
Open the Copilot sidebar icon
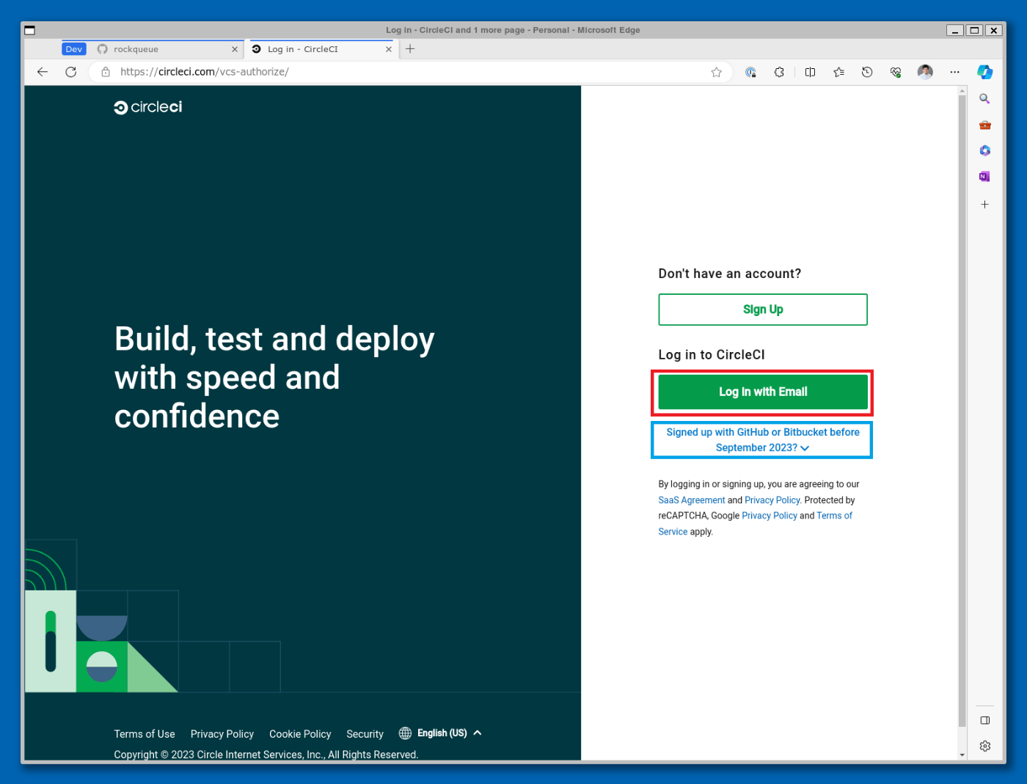(985, 72)
